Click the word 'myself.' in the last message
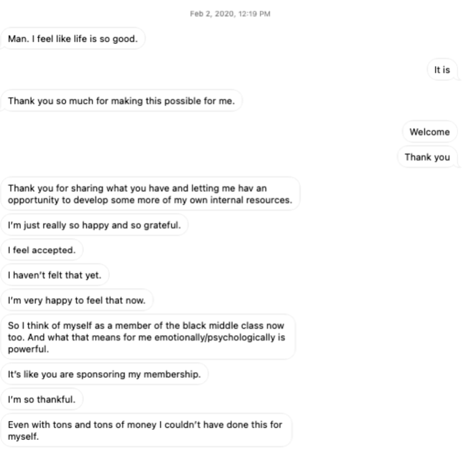Image resolution: width=468 pixels, height=452 pixels. pyautogui.click(x=20, y=436)
